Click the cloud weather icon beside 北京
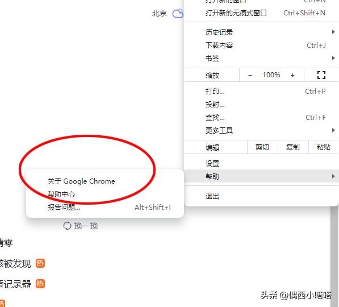The image size is (339, 307). pos(178,14)
